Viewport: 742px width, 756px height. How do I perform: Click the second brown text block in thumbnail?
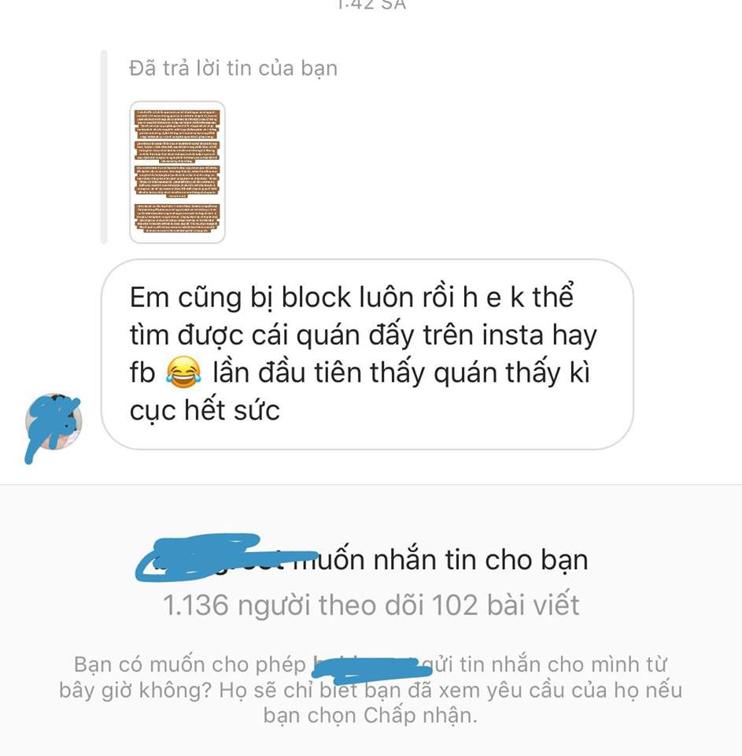[177, 151]
